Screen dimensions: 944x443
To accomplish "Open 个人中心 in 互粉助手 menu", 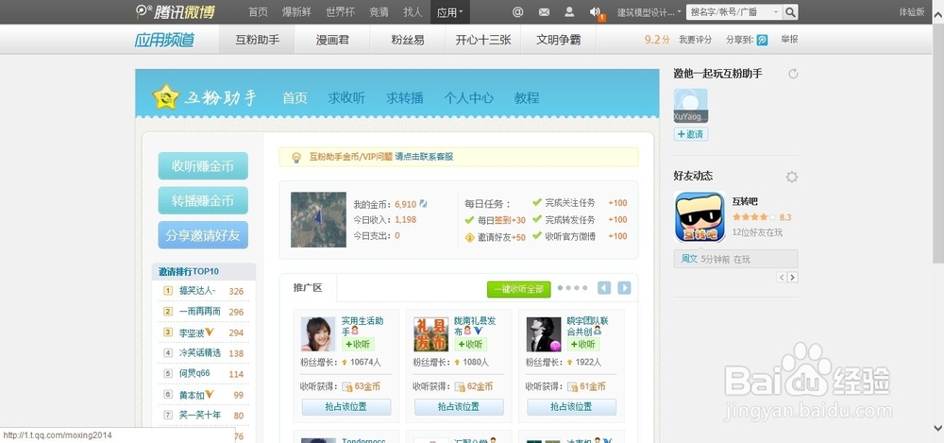I will coord(468,97).
